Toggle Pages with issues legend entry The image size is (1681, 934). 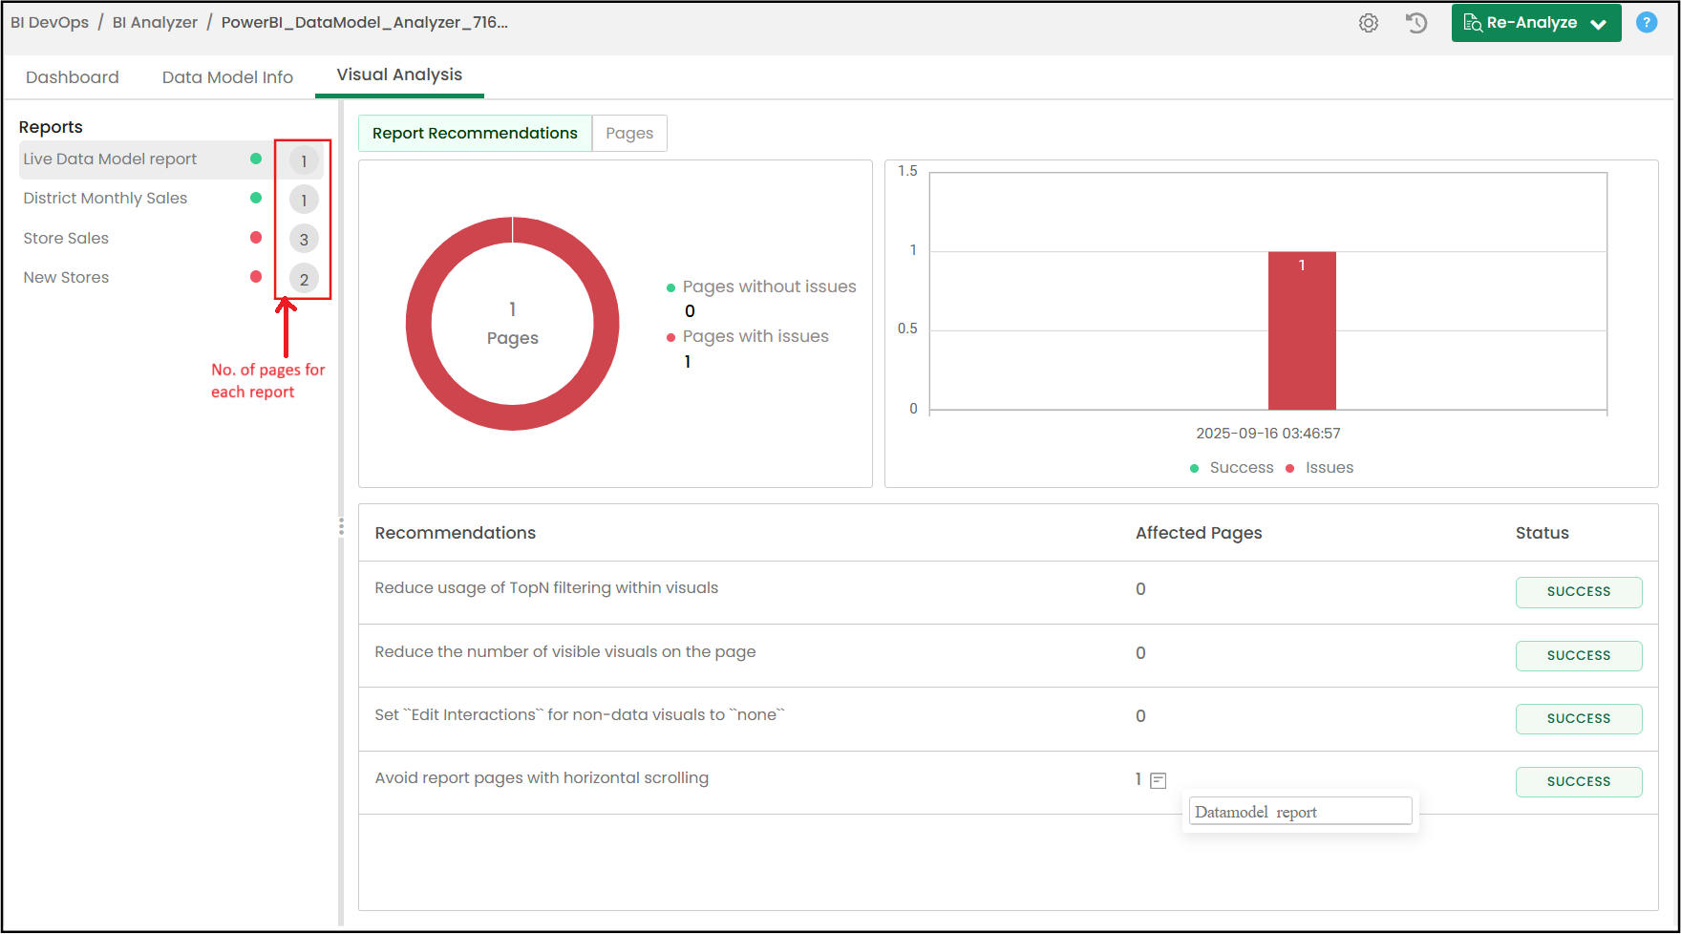(x=748, y=336)
